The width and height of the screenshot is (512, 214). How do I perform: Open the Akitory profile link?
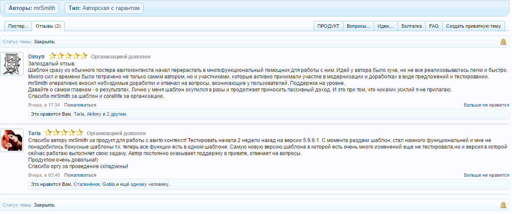pyautogui.click(x=94, y=114)
